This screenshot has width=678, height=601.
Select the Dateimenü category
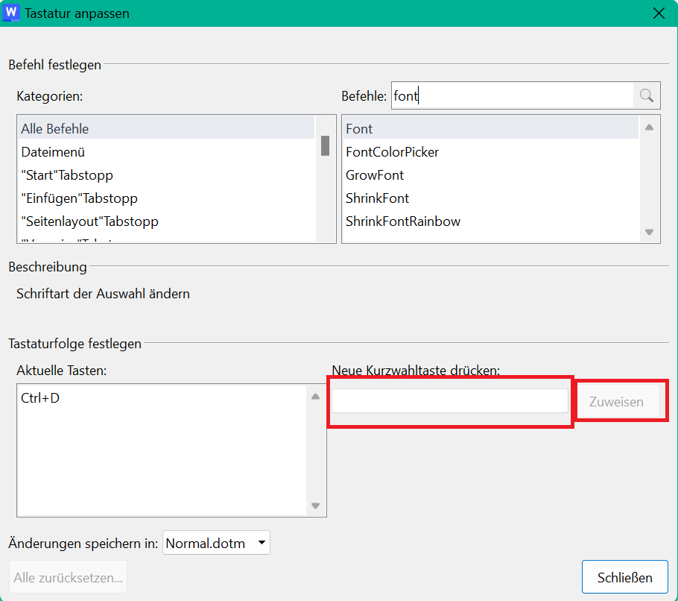point(54,152)
